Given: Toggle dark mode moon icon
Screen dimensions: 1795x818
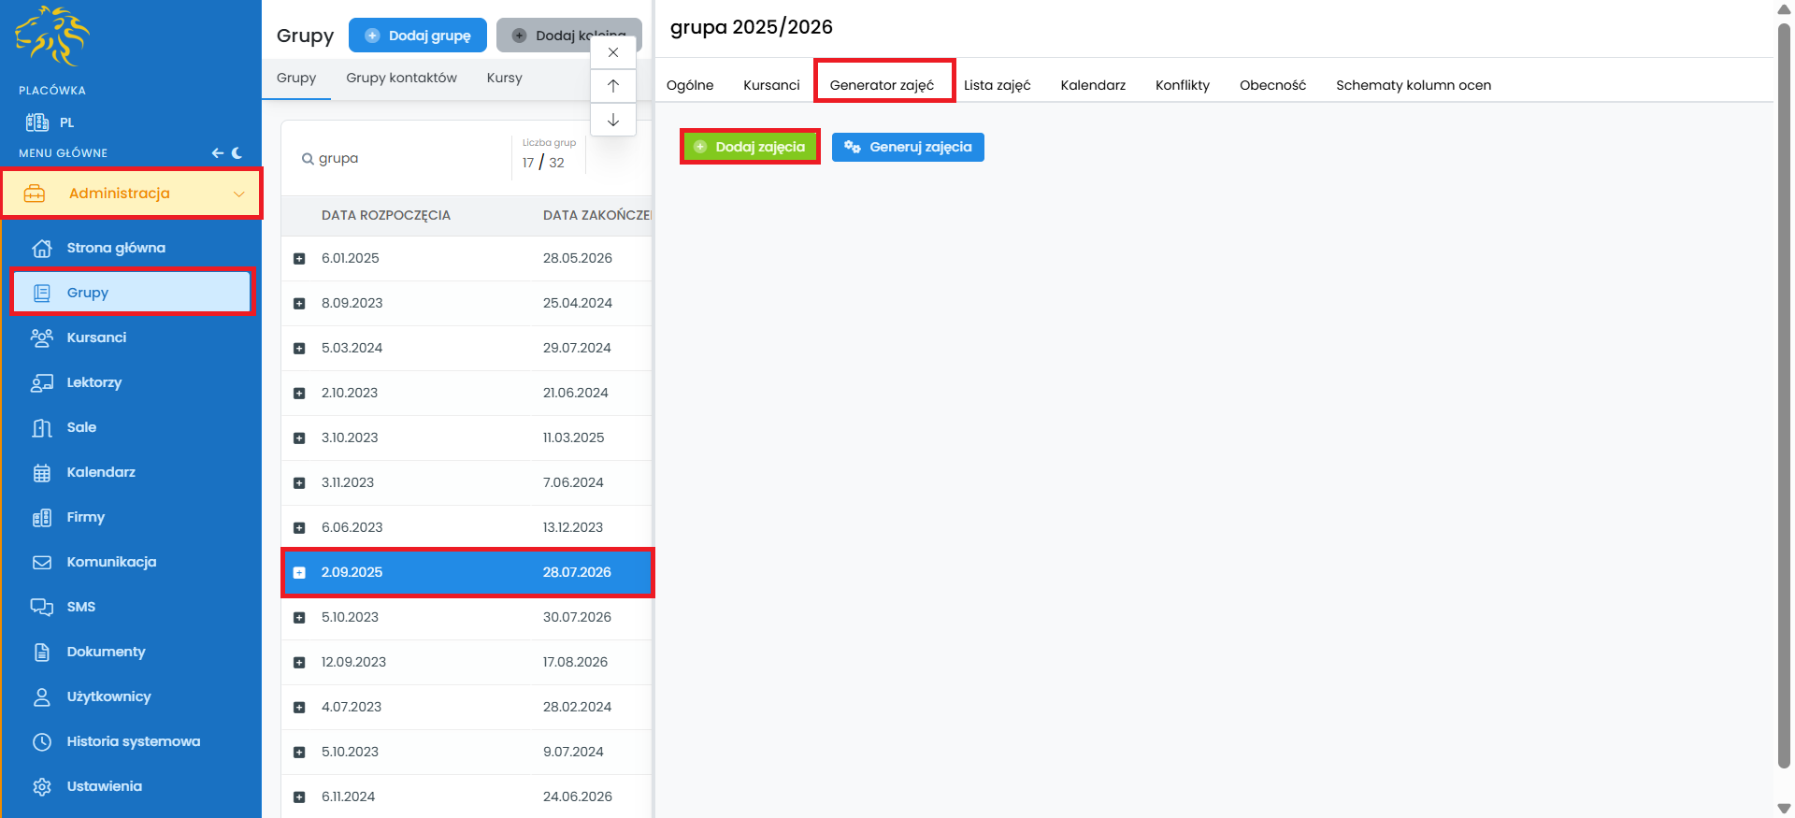Looking at the screenshot, I should click(x=237, y=152).
